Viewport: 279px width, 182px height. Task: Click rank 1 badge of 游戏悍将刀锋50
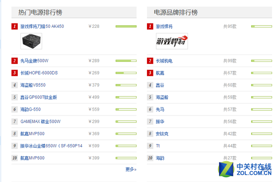14,27
